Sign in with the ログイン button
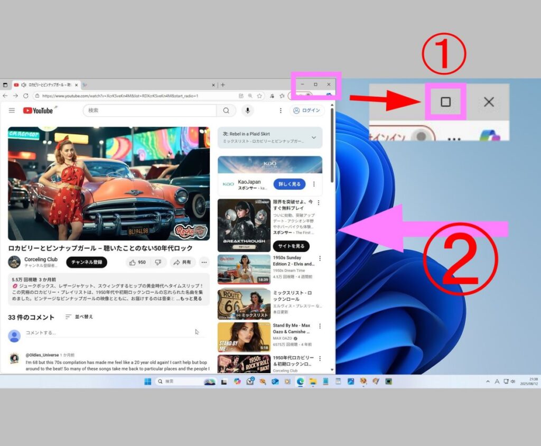 tap(307, 110)
